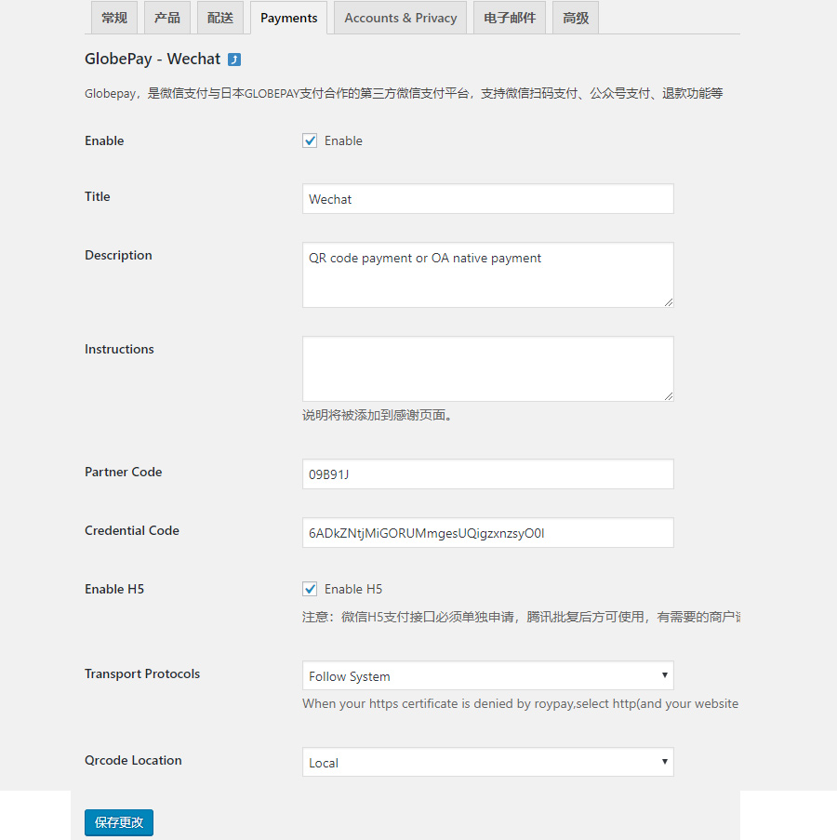This screenshot has height=840, width=837.
Task: Click the Globepay description paragraph
Action: (404, 93)
